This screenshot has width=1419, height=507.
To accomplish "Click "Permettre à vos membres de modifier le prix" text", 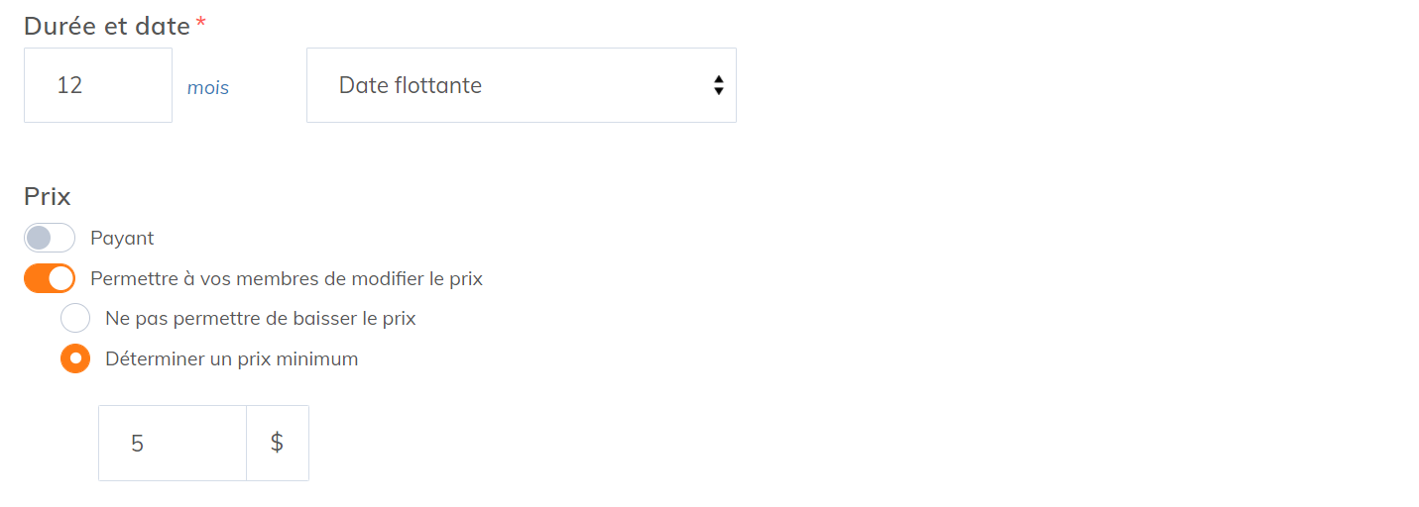I will point(287,278).
